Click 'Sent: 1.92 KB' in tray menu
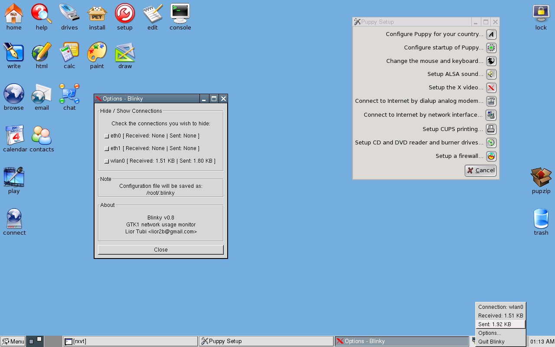This screenshot has height=347, width=555. (500, 324)
